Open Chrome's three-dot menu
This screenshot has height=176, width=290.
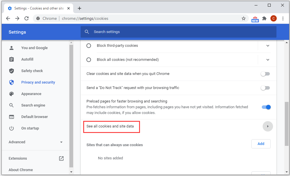pyautogui.click(x=283, y=18)
